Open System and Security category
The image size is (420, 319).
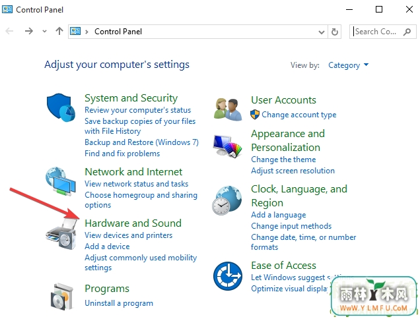(x=131, y=98)
